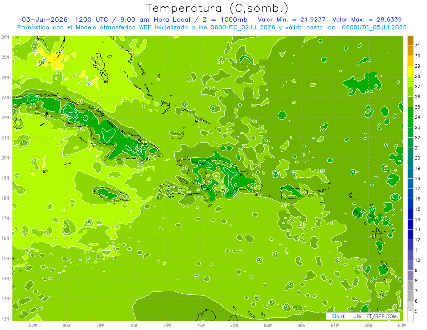Pick the white colorbar swatch below 5
Viewport: 427px width, 330px height.
[x=410, y=316]
